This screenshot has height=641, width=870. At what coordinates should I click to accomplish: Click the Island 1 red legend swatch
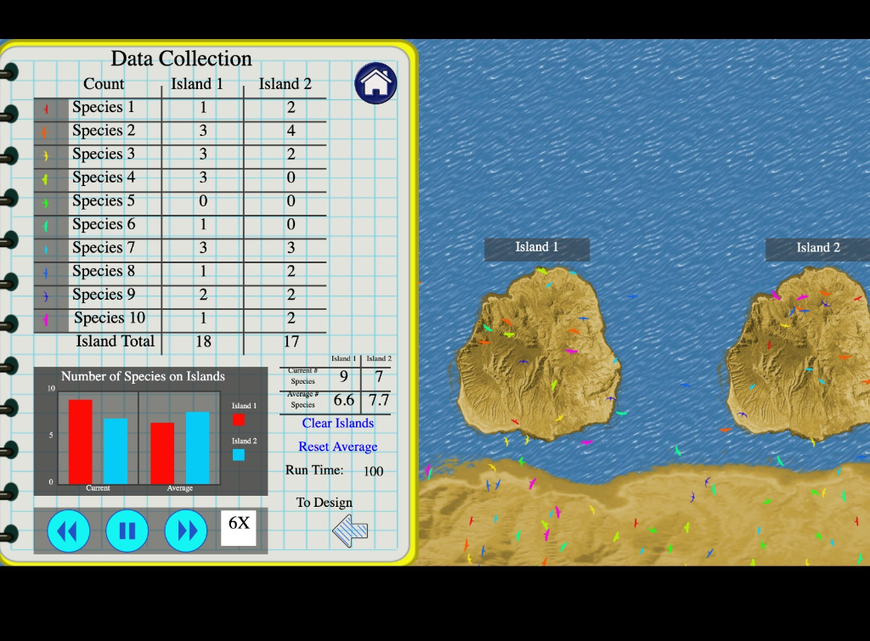click(x=238, y=418)
